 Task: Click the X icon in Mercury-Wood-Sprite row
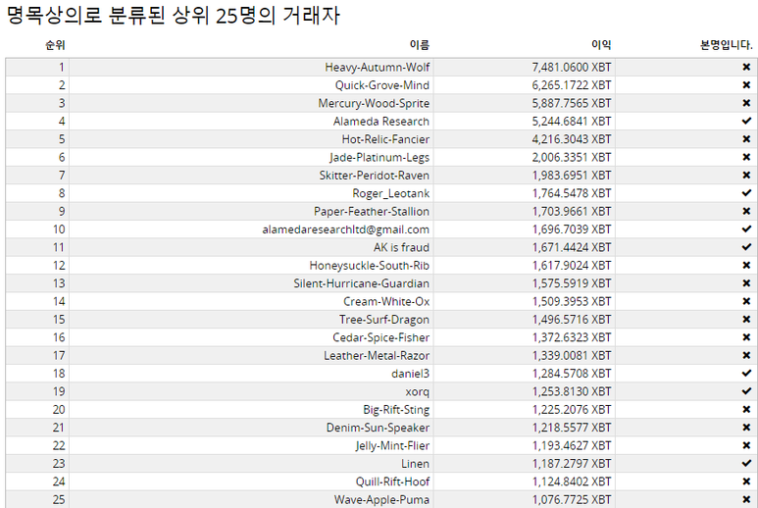[746, 103]
